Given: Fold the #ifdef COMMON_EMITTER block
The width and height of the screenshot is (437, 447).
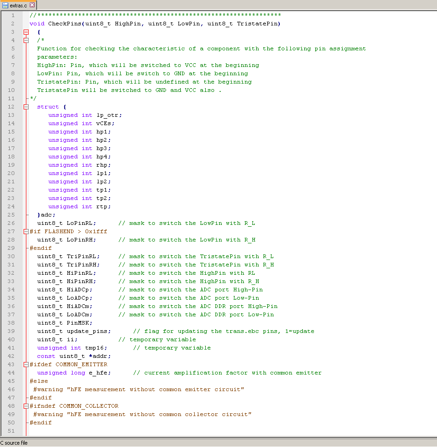Looking at the screenshot, I should (26, 364).
